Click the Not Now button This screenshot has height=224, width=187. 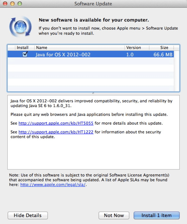click(114, 215)
